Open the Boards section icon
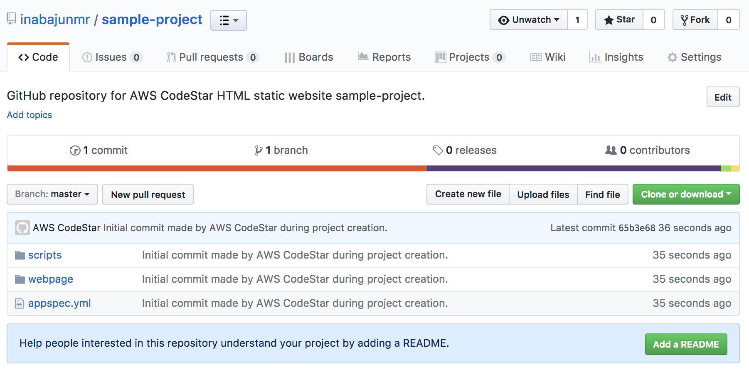Screen dimensions: 749x375 [x=289, y=57]
